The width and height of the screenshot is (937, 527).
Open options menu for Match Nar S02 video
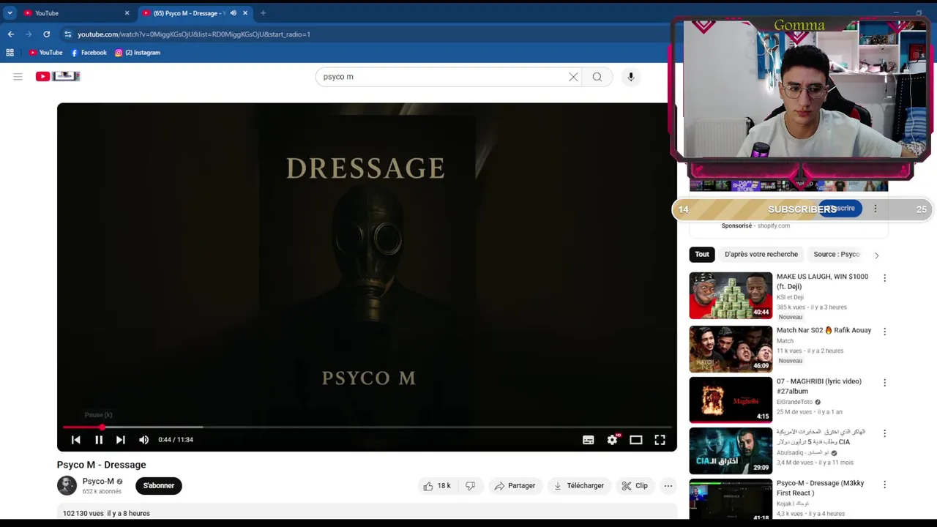pos(884,332)
